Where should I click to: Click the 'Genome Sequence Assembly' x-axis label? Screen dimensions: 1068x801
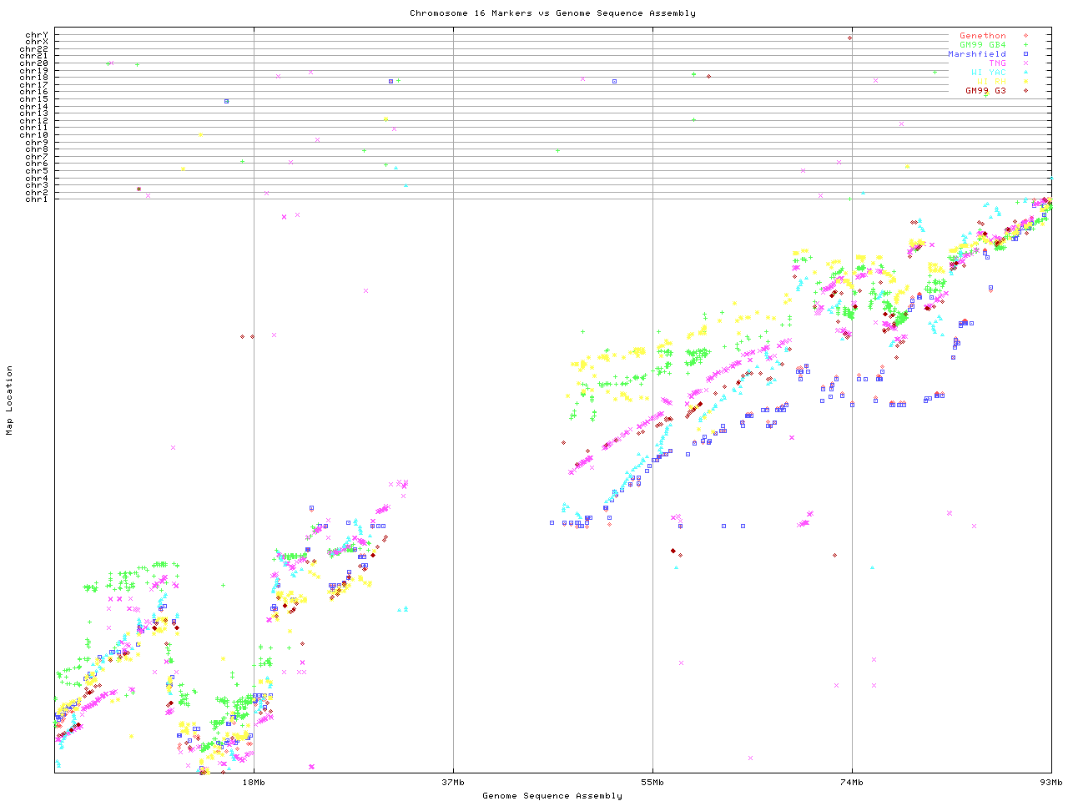(552, 795)
